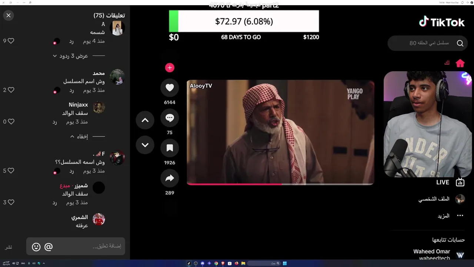
Task: Expand 'عرض 3 ردود' replies
Action: [74, 56]
